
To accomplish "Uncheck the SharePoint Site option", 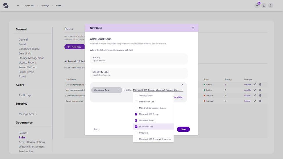I will point(136,127).
